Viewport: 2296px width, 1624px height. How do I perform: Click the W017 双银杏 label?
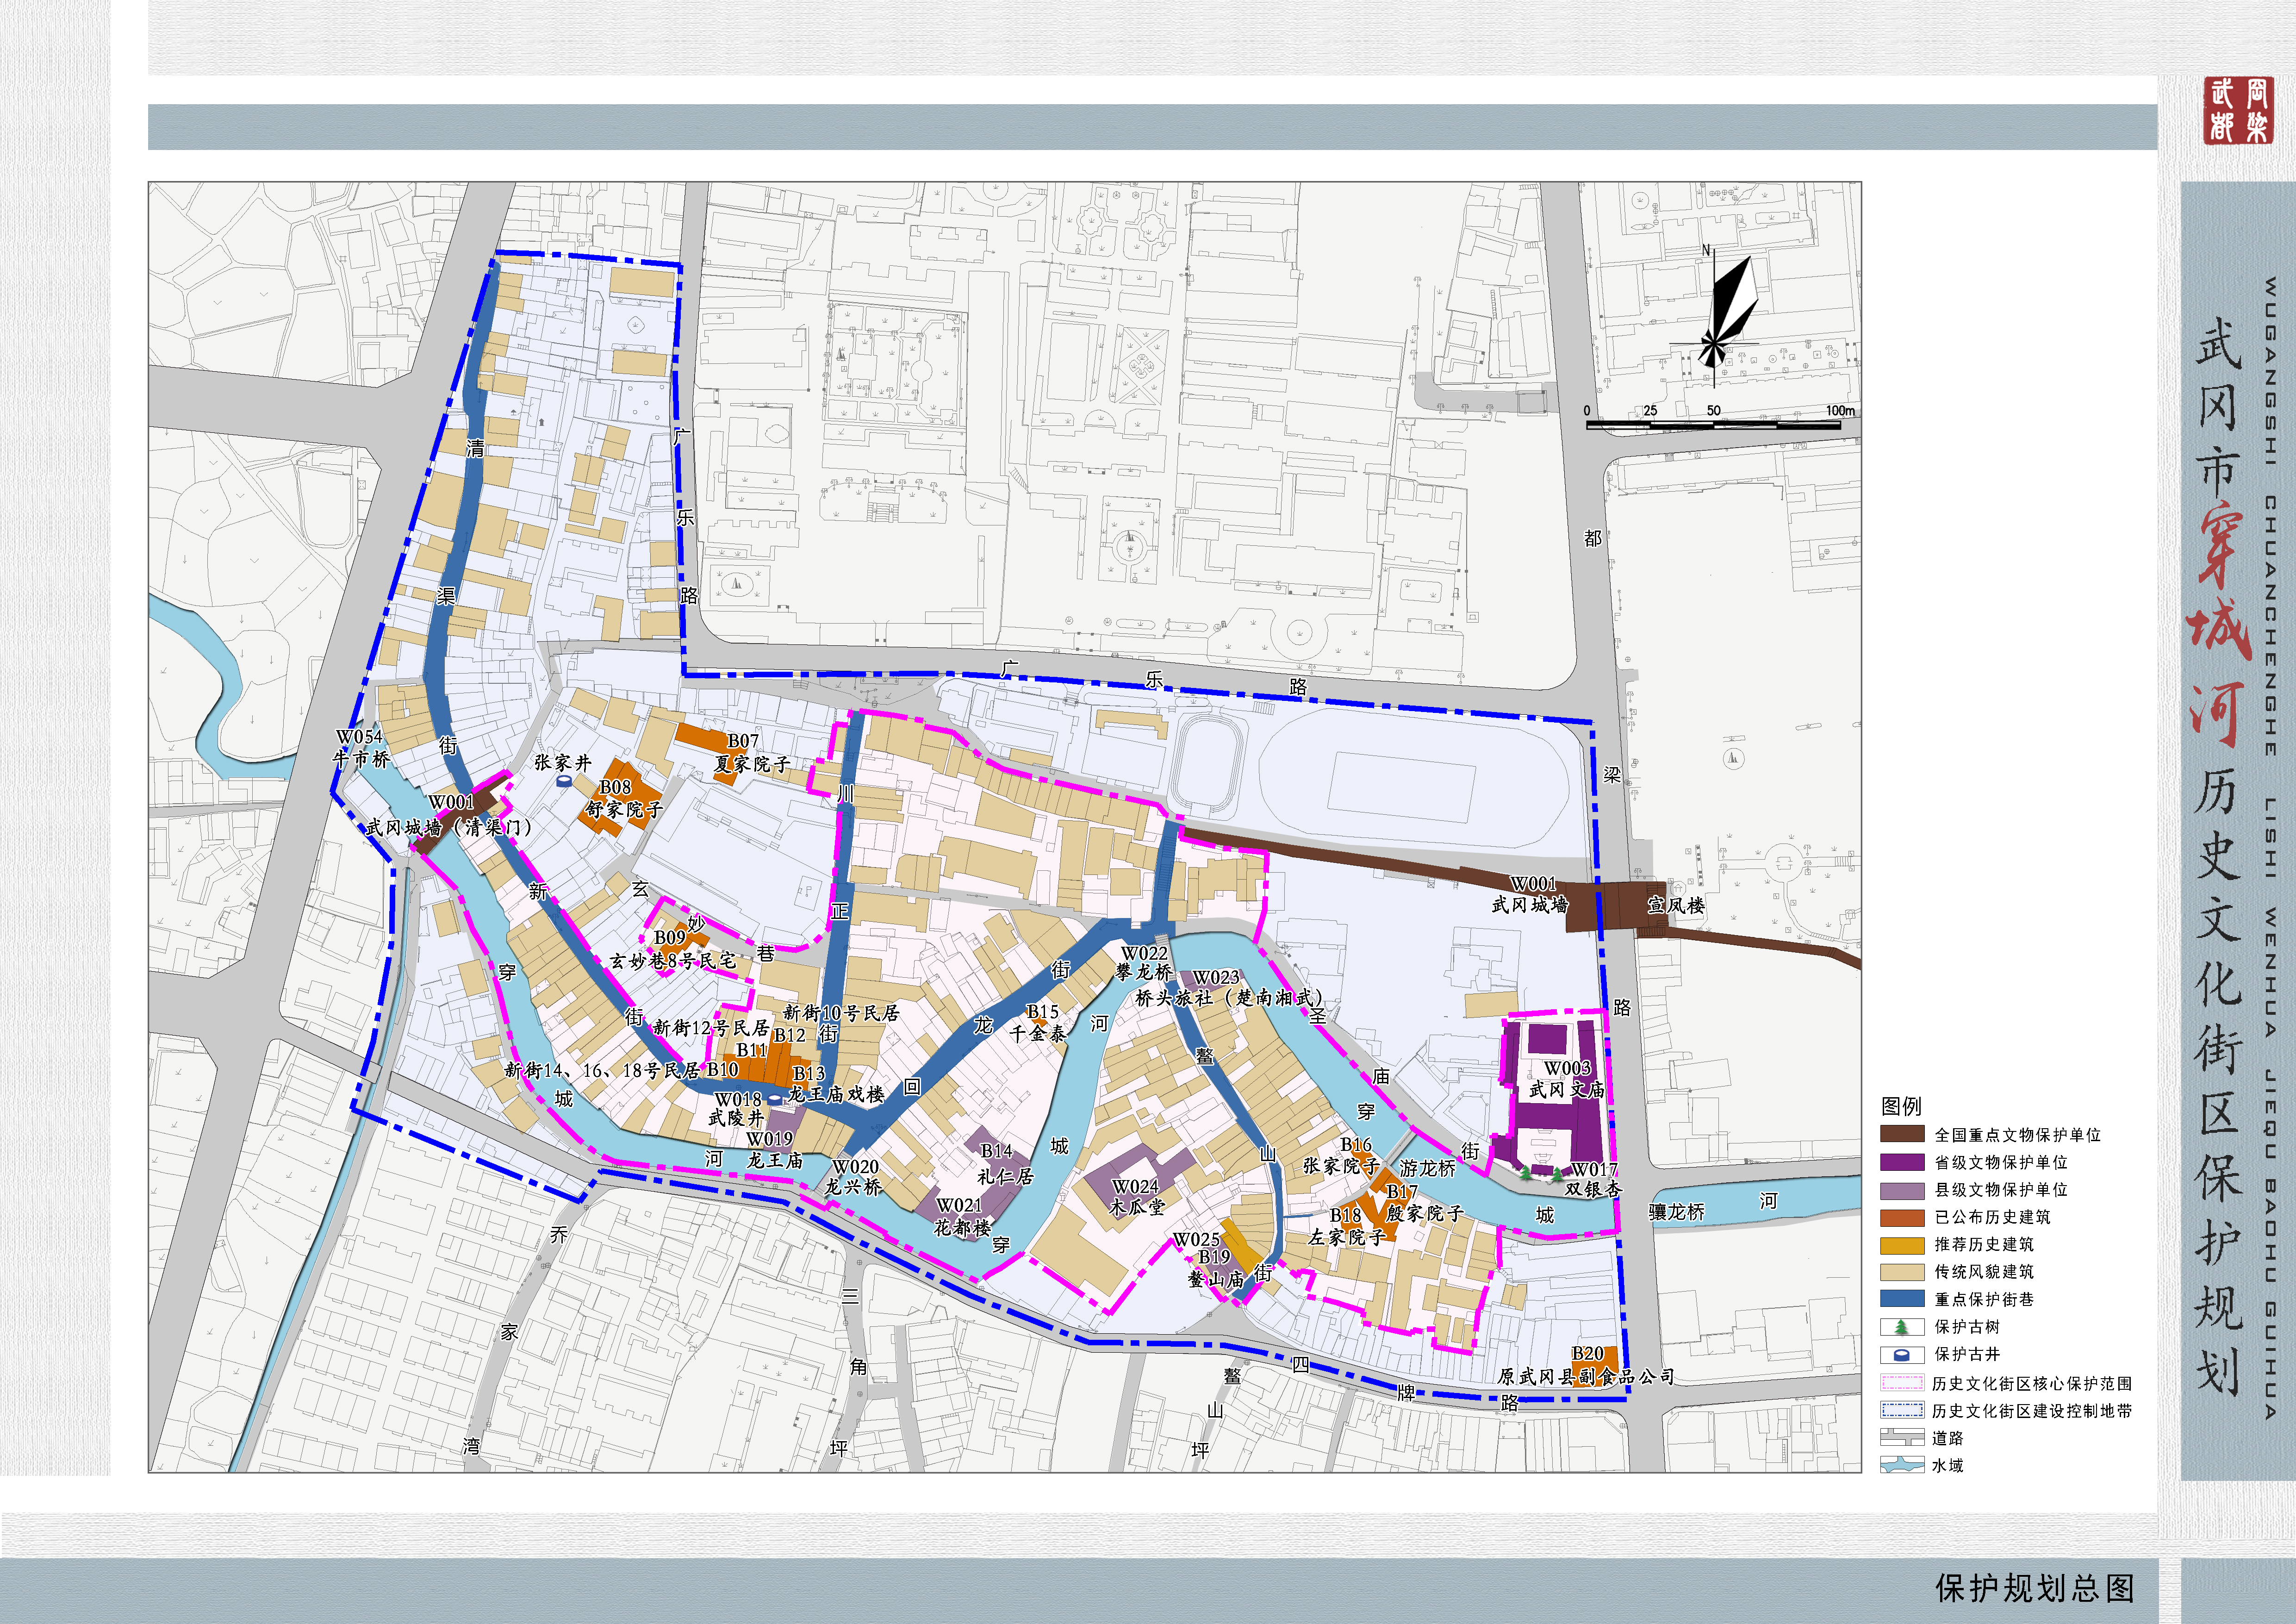pyautogui.click(x=1593, y=1179)
